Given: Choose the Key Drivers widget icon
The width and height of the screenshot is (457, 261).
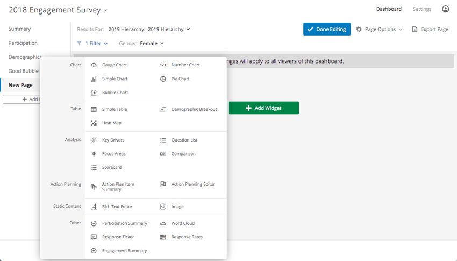Looking at the screenshot, I should pyautogui.click(x=94, y=140).
